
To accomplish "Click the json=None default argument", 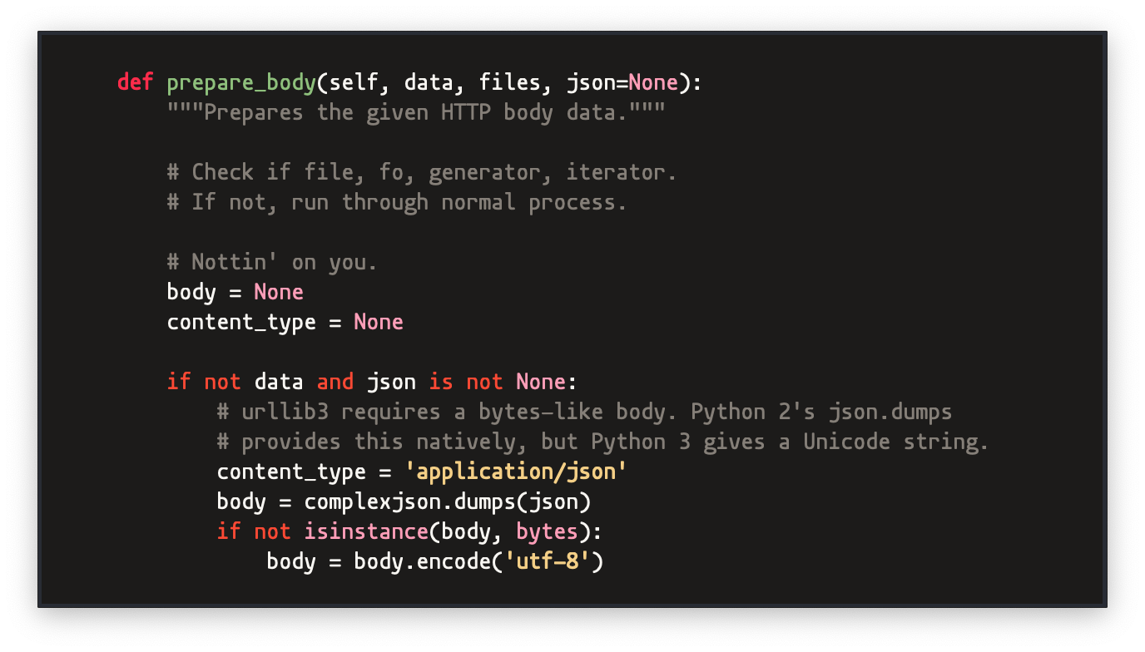I will (622, 84).
